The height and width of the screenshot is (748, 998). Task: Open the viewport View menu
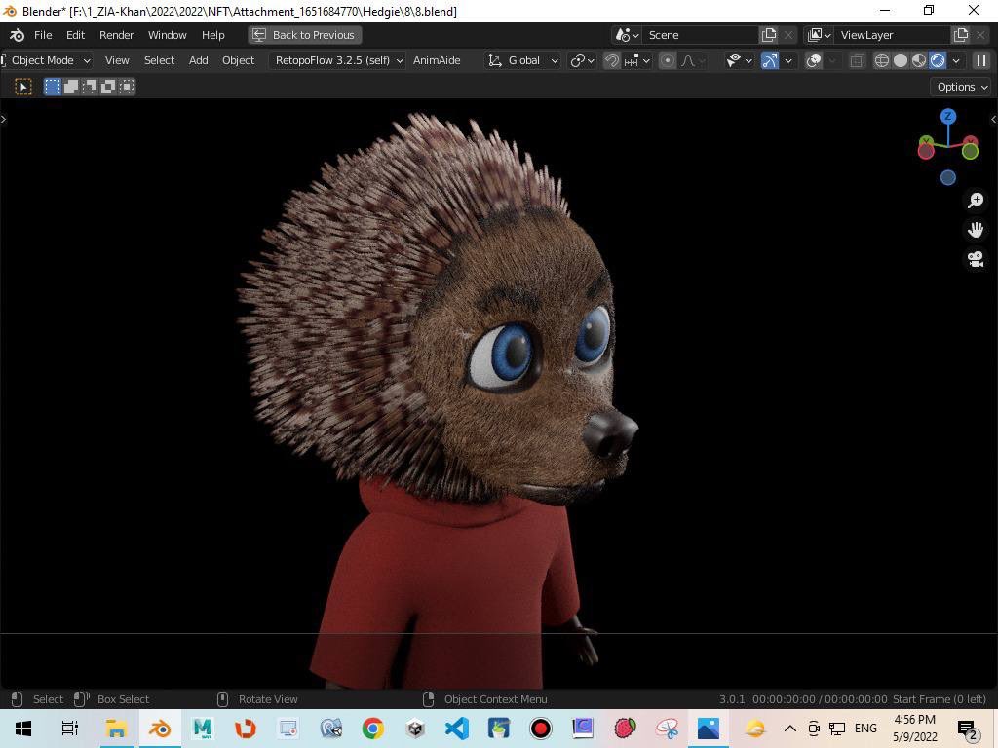click(117, 60)
